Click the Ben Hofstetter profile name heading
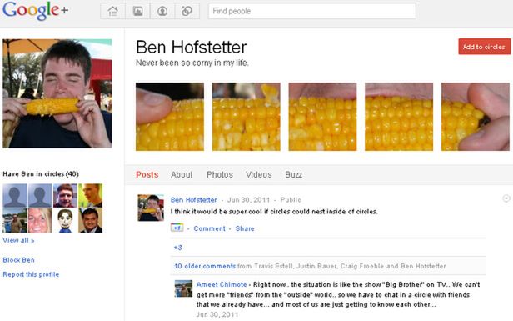 coord(191,48)
